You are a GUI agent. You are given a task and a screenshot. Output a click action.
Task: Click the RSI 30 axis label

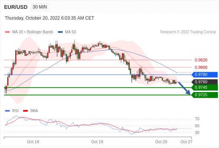pyautogui.click(x=197, y=132)
